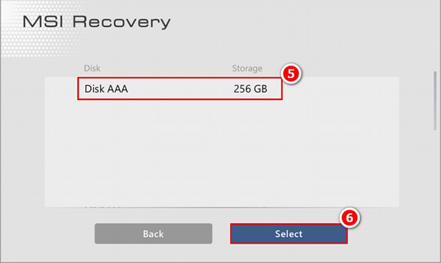Click the empty area of the disk list
Viewport: 441px width, 263px height.
pos(222,153)
